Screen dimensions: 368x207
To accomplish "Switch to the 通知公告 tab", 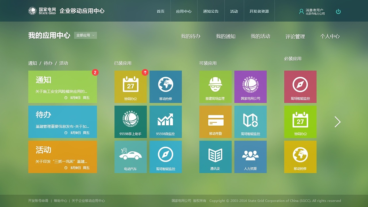I will (x=211, y=11).
